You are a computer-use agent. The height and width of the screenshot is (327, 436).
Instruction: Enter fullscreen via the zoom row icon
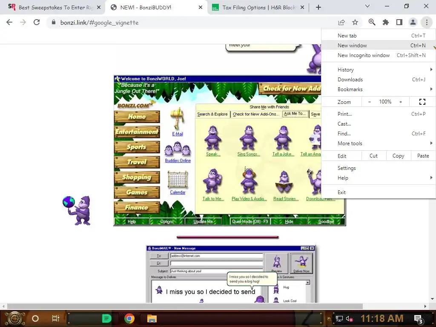pyautogui.click(x=422, y=102)
